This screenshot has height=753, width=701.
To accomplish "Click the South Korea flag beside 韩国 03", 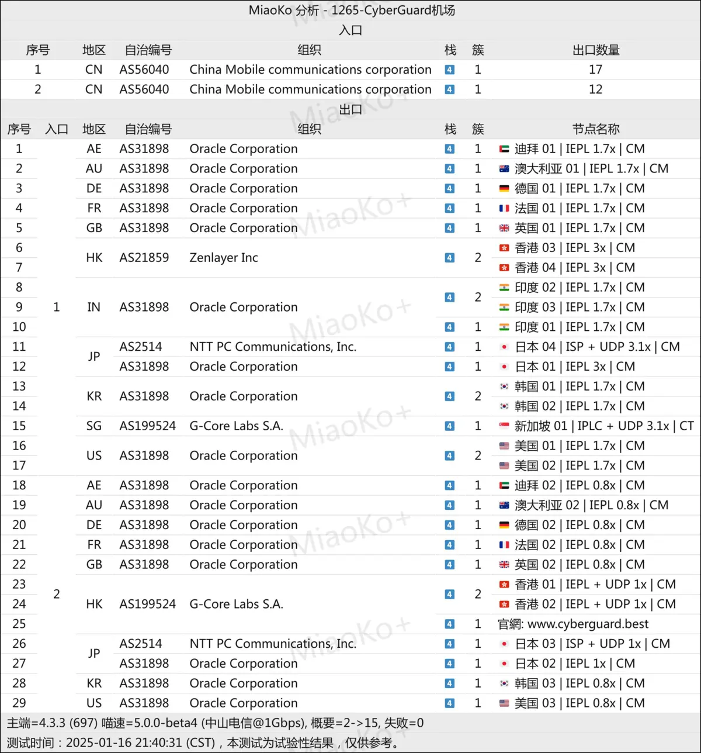I will (x=504, y=683).
